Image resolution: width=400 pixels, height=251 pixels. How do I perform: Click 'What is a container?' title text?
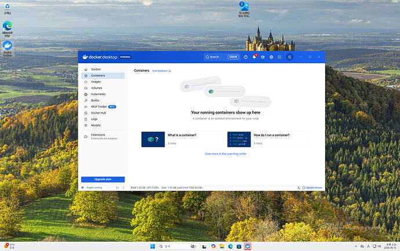click(x=182, y=135)
